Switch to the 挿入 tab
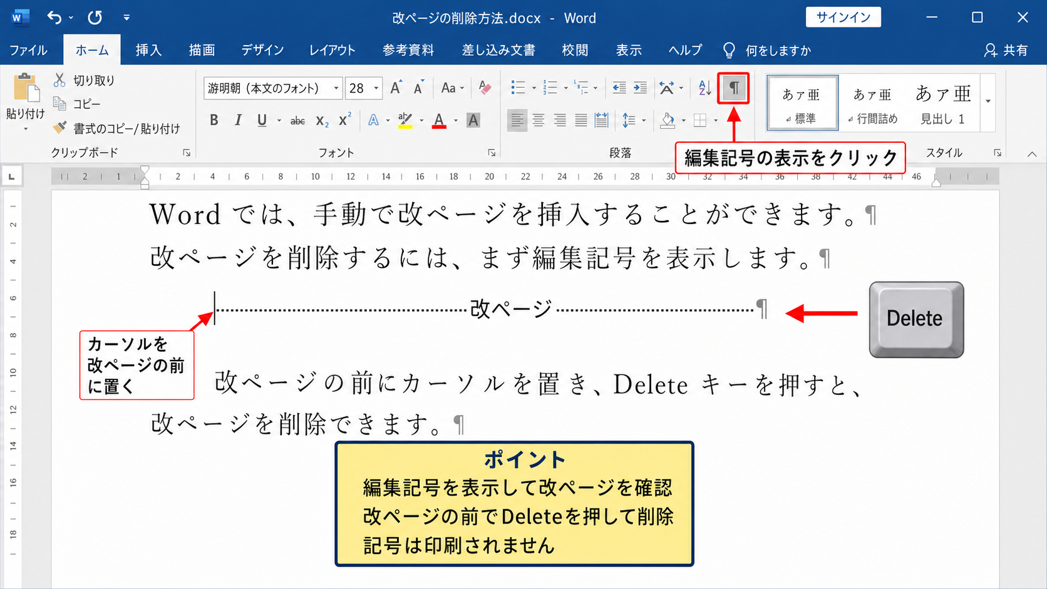 coord(149,50)
